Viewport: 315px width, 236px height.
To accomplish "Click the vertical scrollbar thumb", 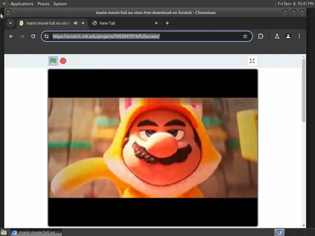I will [x=304, y=90].
